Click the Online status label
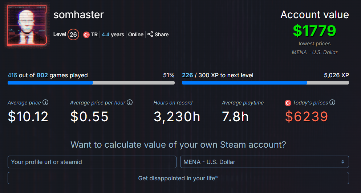This screenshot has height=193, width=361. pyautogui.click(x=136, y=34)
